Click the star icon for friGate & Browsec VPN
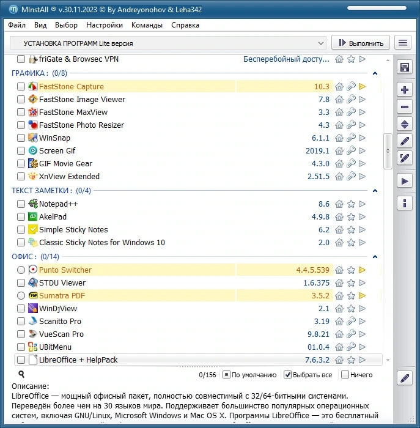The height and width of the screenshot is (428, 420). (x=351, y=59)
